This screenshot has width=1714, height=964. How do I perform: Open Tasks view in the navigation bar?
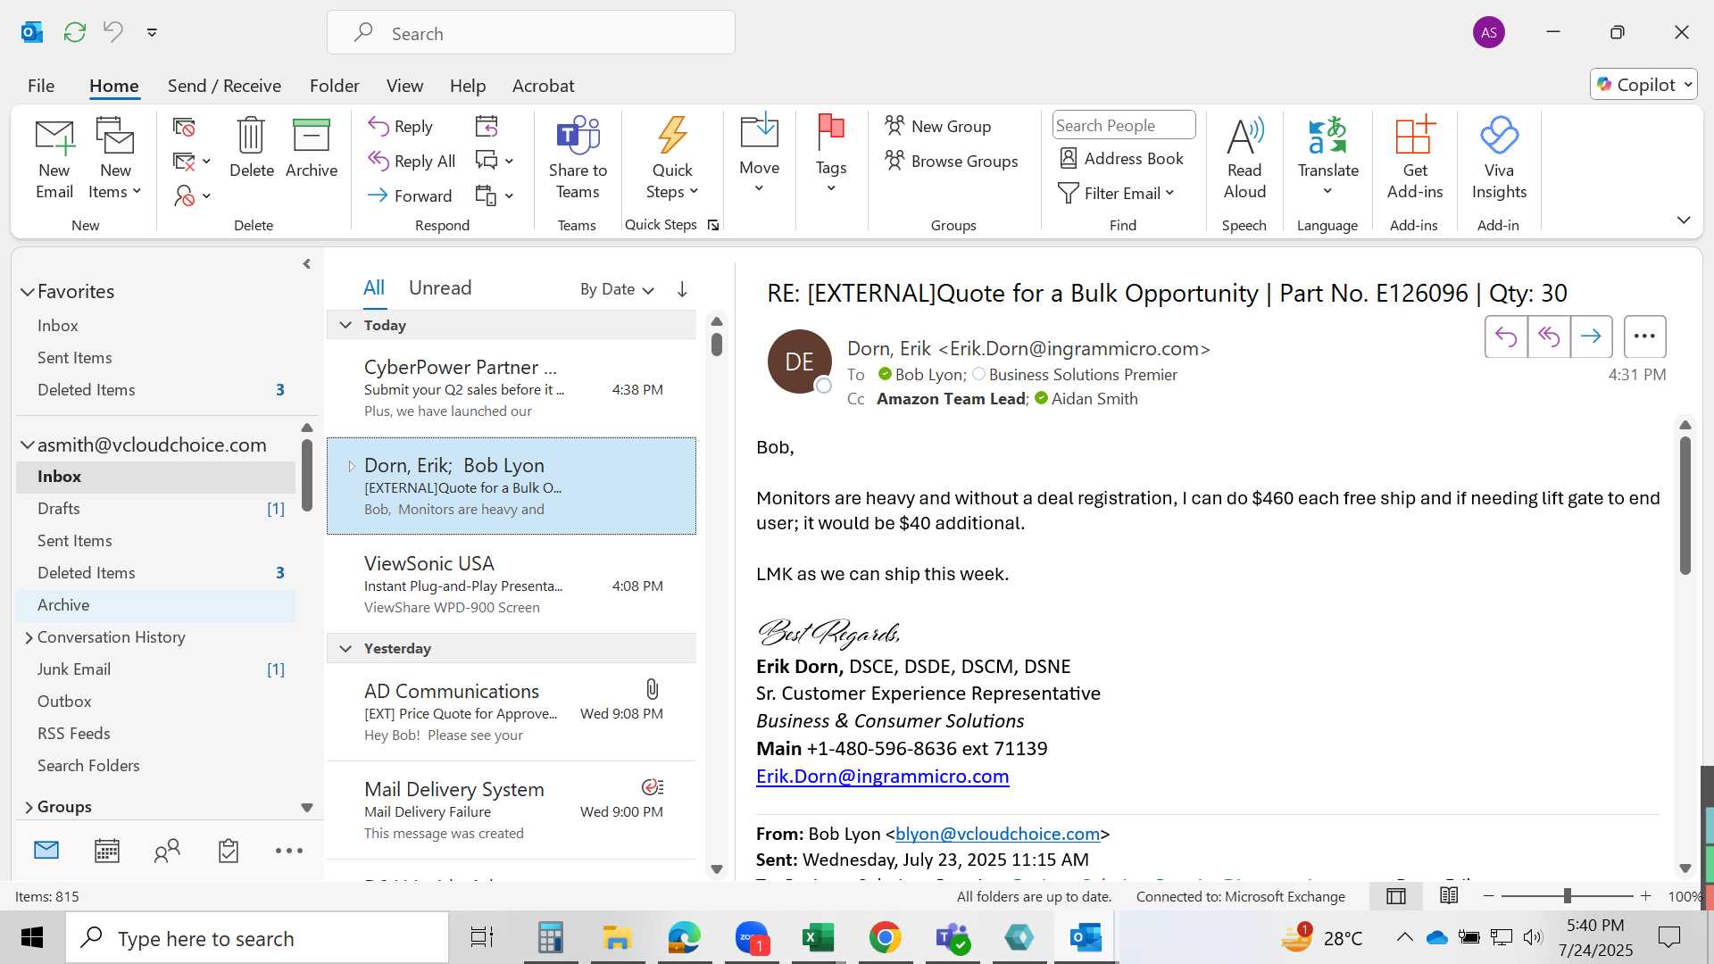tap(229, 851)
